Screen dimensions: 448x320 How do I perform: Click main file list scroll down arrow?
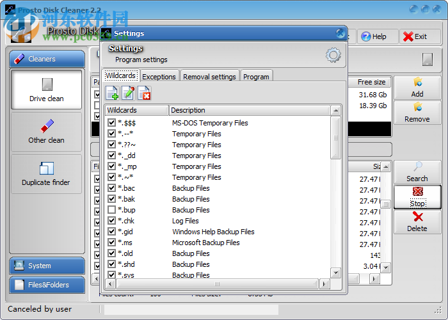[x=386, y=268]
